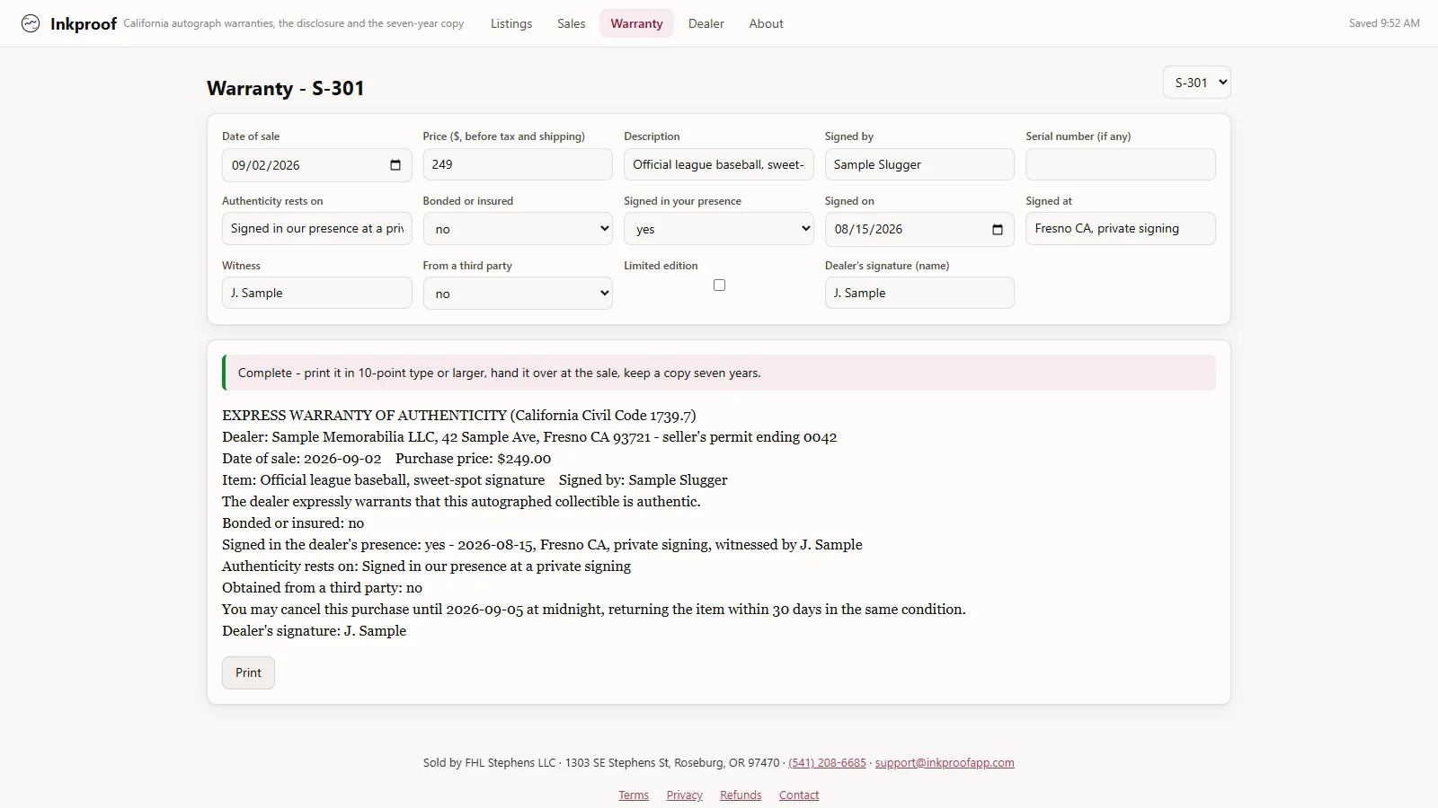Click the support@inkproofapp.com email link
Image resolution: width=1438 pixels, height=808 pixels.
click(x=945, y=763)
